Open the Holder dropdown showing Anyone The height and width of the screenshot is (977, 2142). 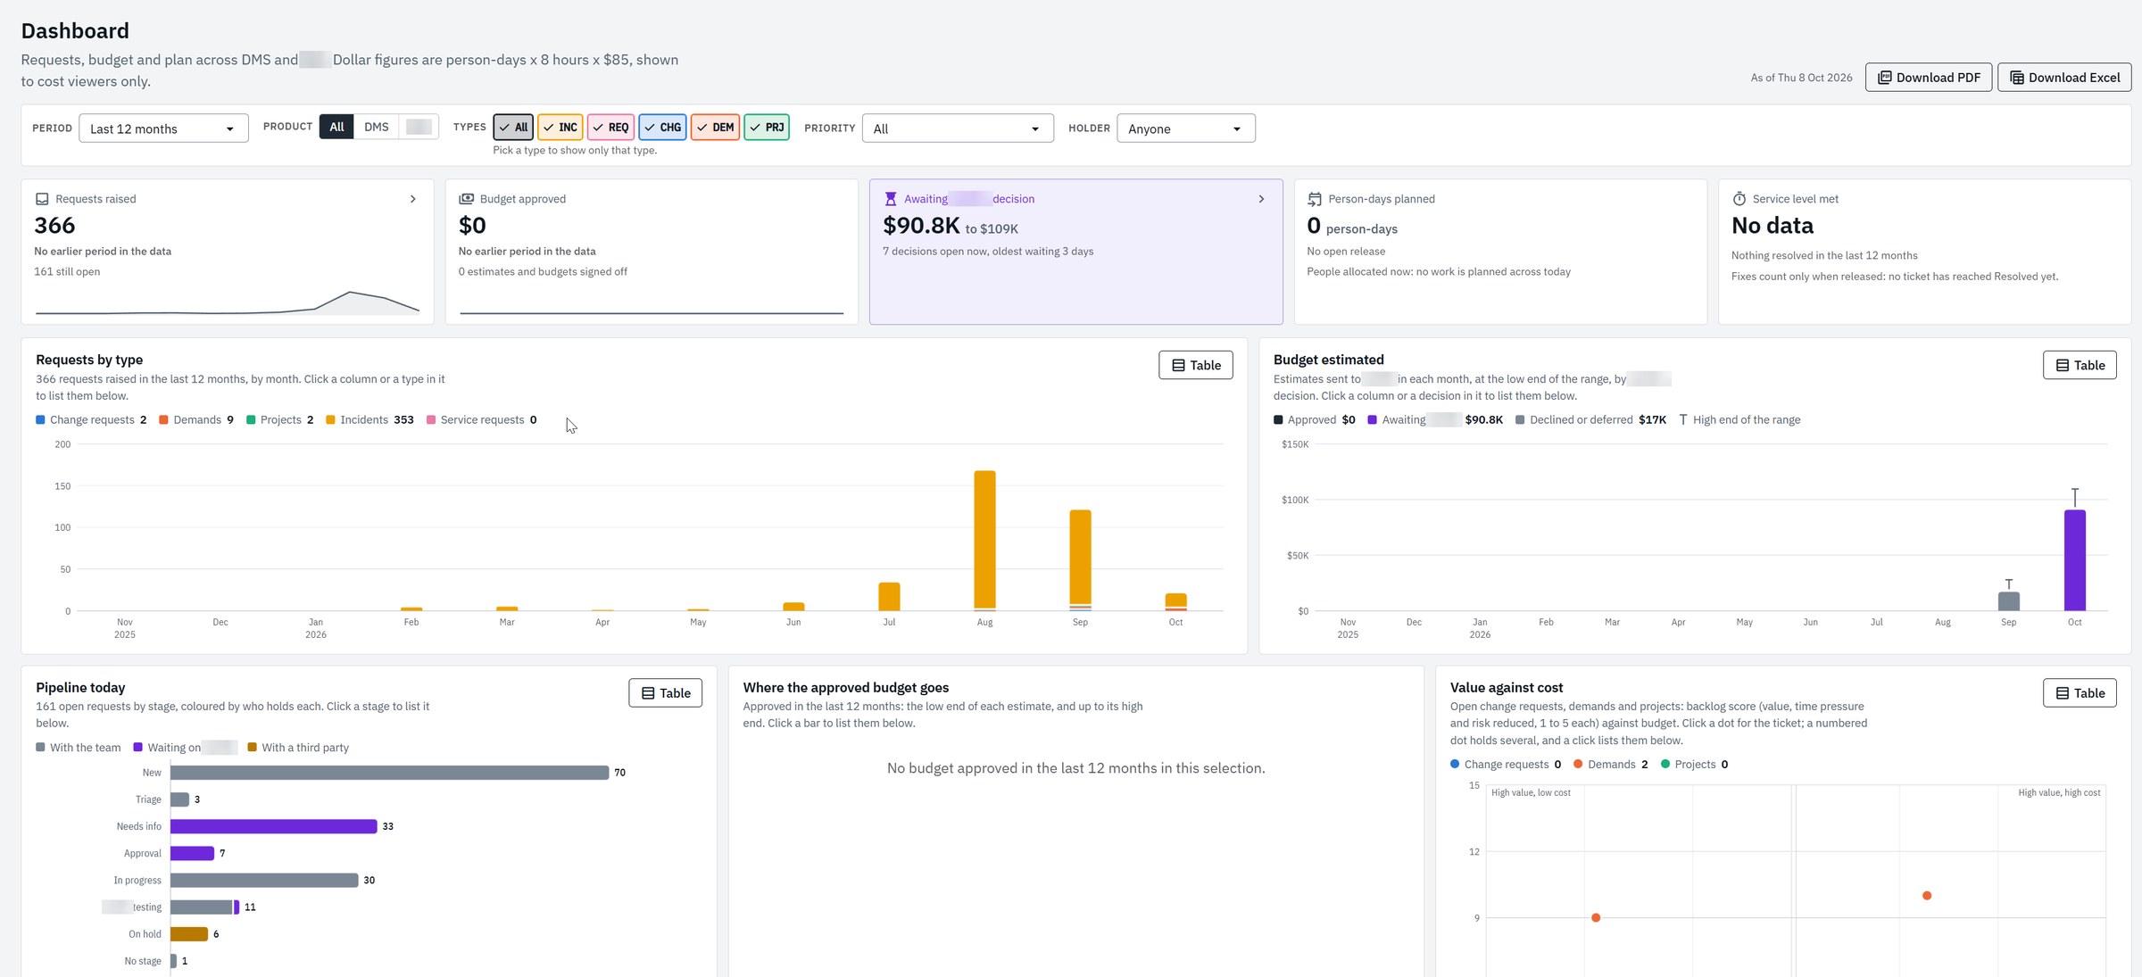coord(1186,128)
